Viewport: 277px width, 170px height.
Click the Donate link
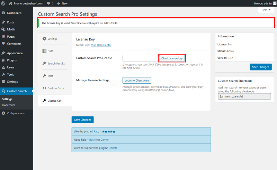click(113, 148)
